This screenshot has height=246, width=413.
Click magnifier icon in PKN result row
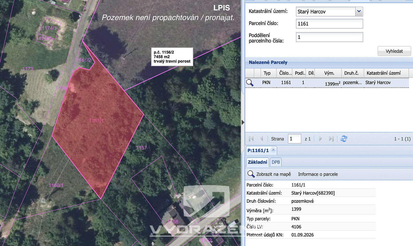click(x=250, y=83)
